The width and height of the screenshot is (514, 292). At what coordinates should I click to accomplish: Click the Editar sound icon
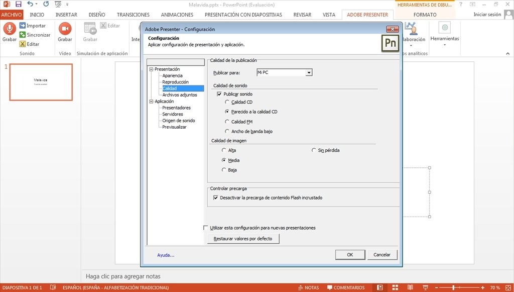[x=22, y=44]
